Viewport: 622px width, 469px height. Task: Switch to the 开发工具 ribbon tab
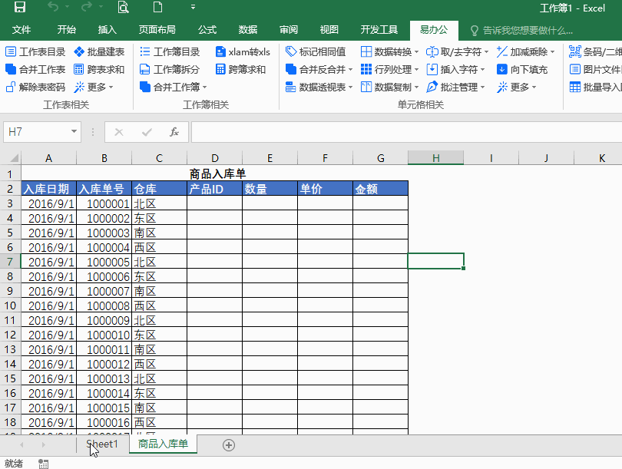tap(379, 30)
